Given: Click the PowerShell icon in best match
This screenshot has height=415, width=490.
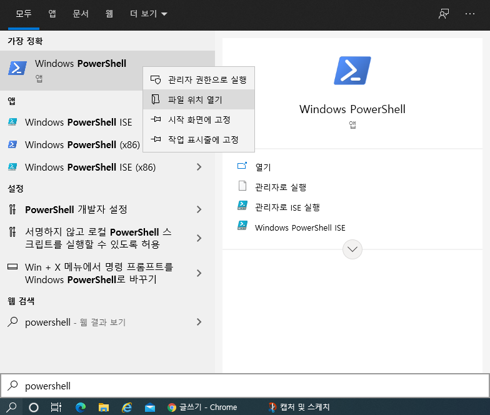Looking at the screenshot, I should (x=17, y=68).
